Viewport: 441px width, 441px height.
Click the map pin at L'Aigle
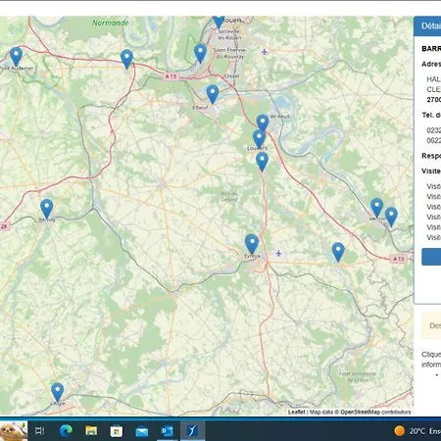pyautogui.click(x=57, y=392)
